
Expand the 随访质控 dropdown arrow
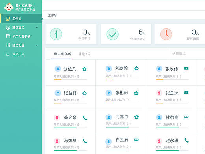(37, 28)
